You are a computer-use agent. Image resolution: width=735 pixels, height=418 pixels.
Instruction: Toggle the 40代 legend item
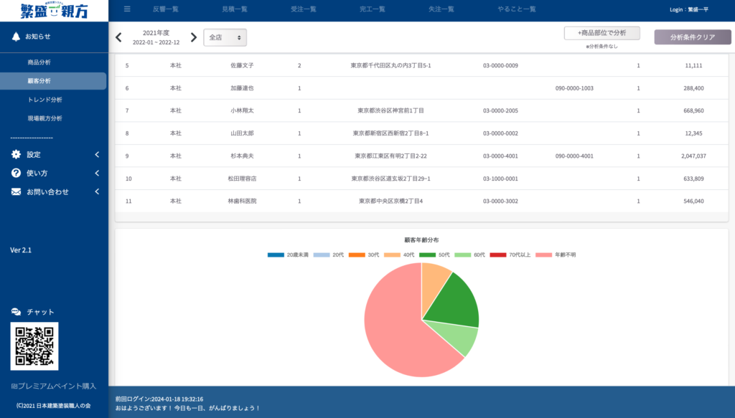399,255
